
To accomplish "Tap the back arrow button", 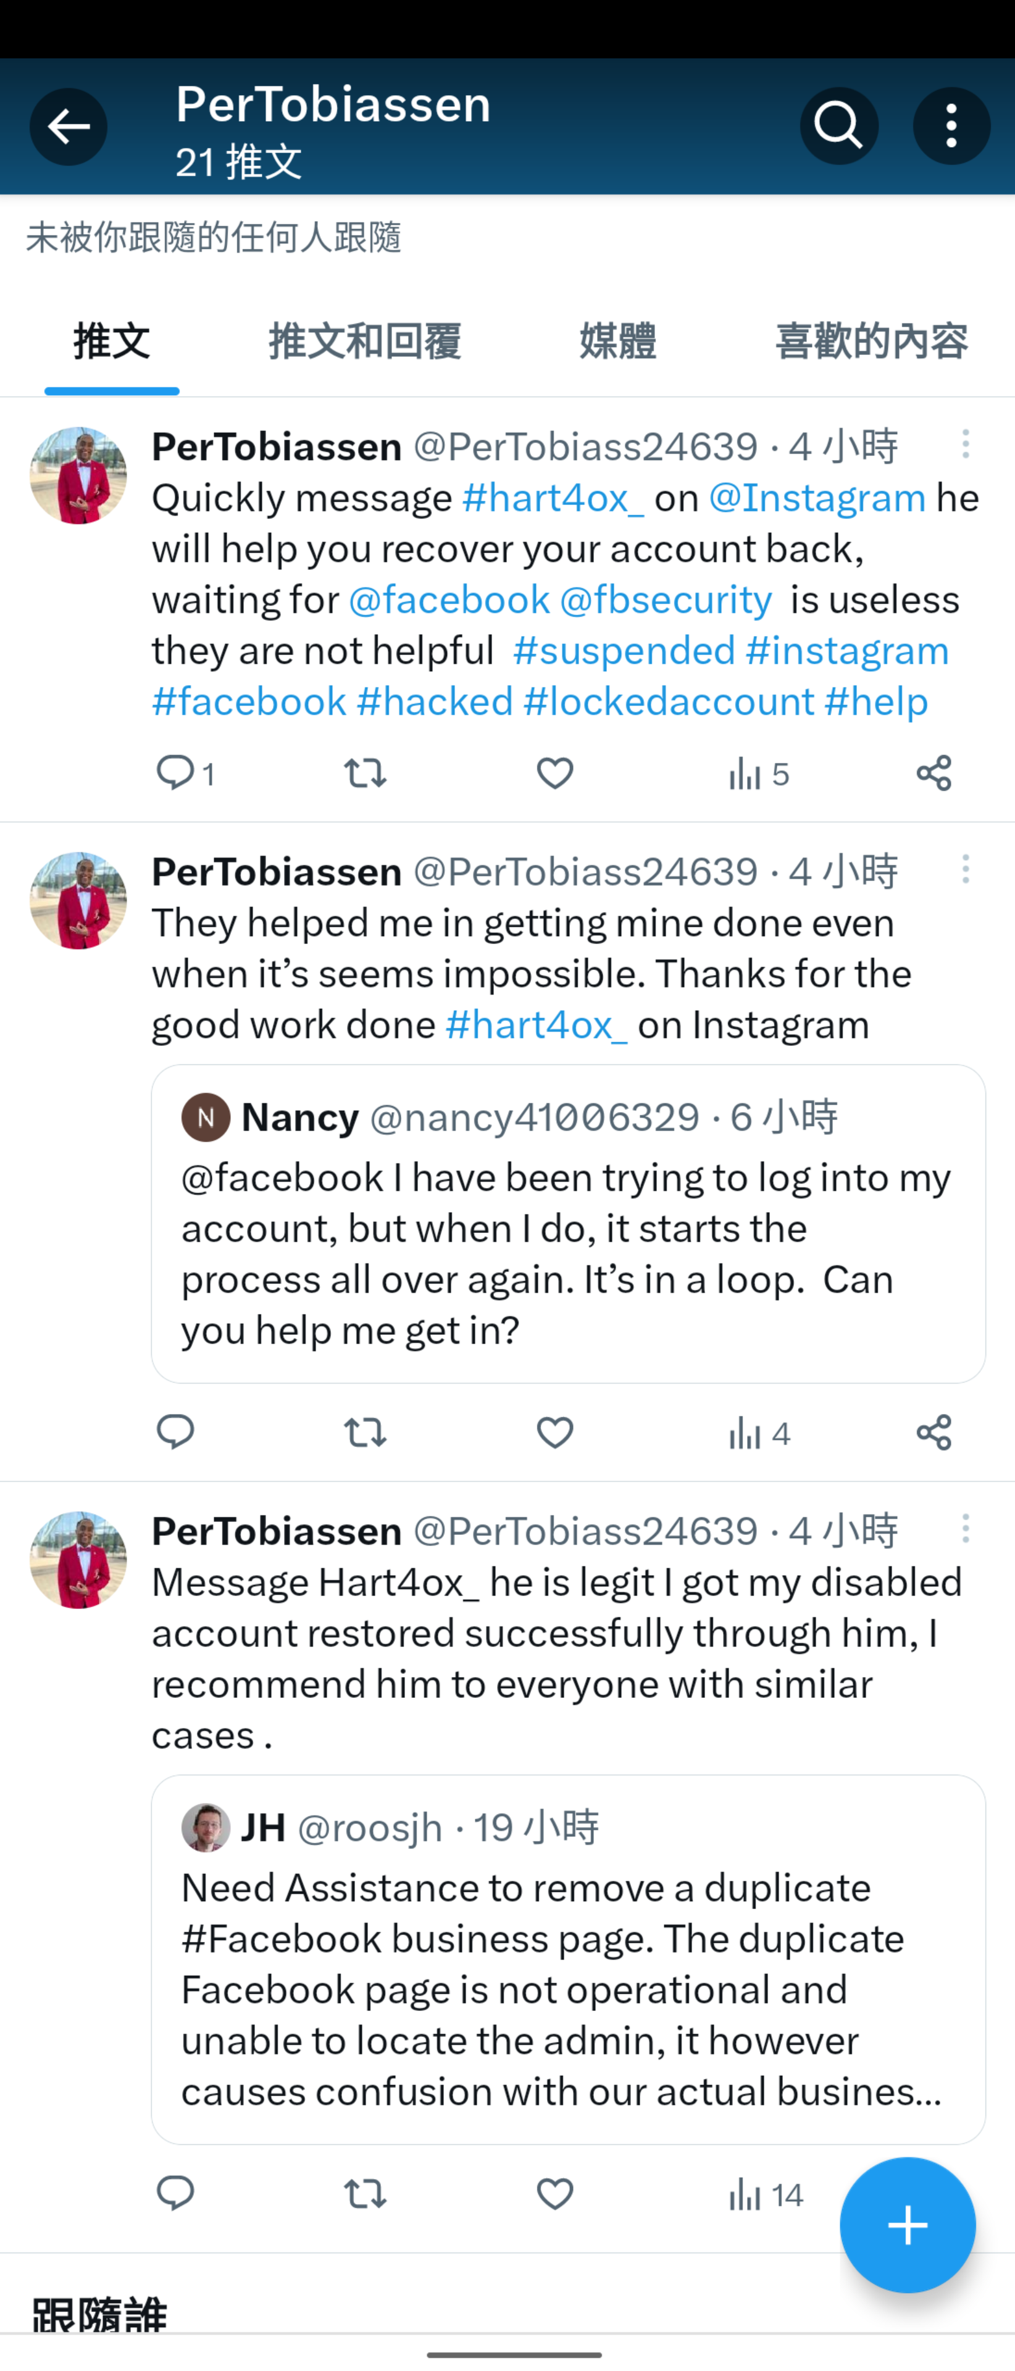I will pyautogui.click(x=68, y=126).
